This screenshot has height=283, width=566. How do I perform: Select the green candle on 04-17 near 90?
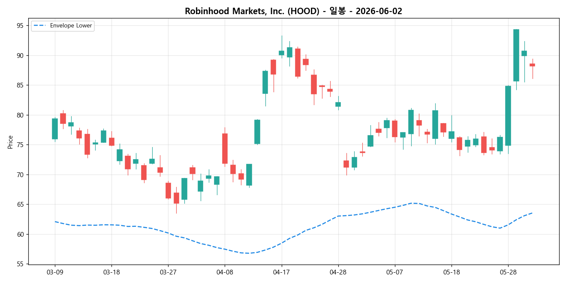click(281, 53)
